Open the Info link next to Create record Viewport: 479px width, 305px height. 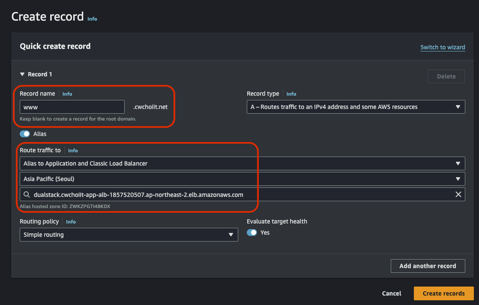tap(92, 19)
